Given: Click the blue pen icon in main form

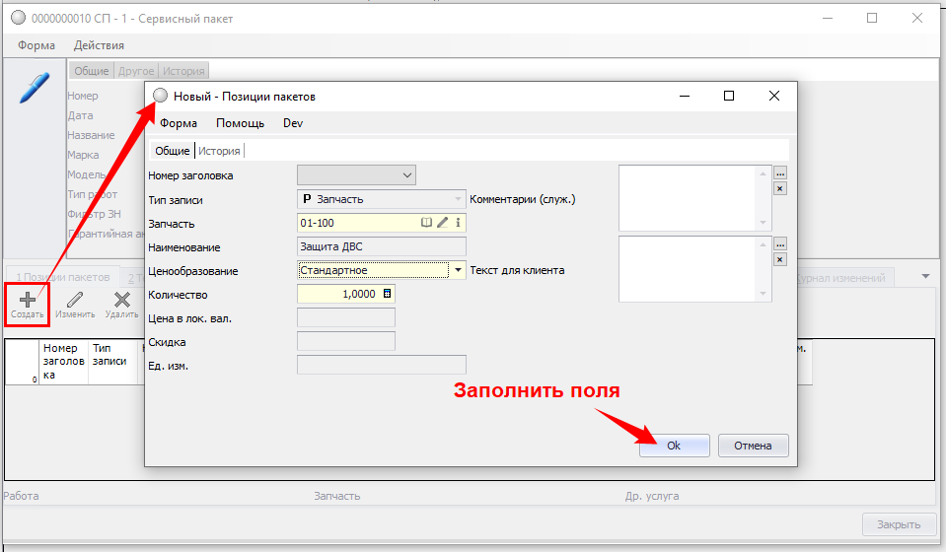Looking at the screenshot, I should pos(34,87).
